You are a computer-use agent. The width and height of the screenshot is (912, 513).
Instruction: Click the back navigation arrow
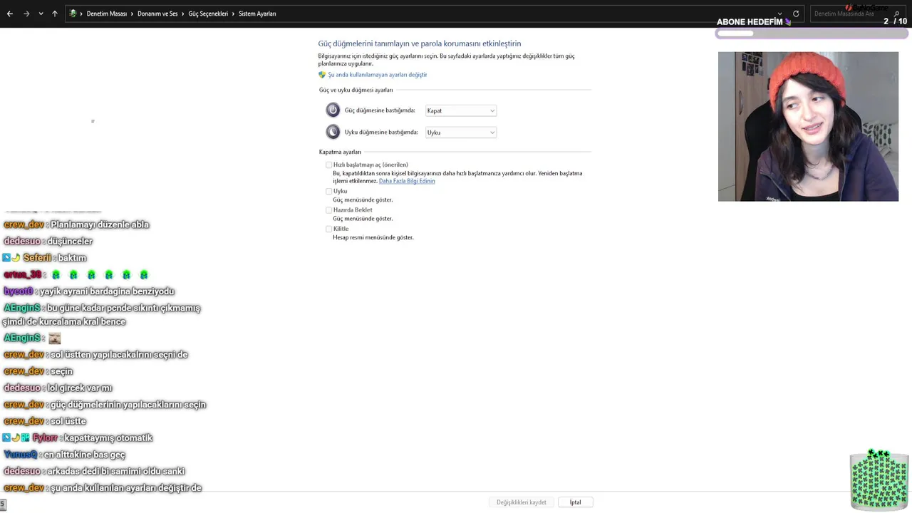click(10, 14)
